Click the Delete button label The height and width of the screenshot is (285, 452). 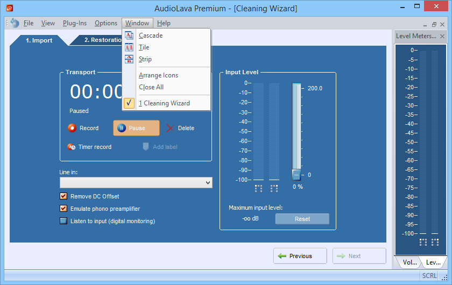click(186, 128)
